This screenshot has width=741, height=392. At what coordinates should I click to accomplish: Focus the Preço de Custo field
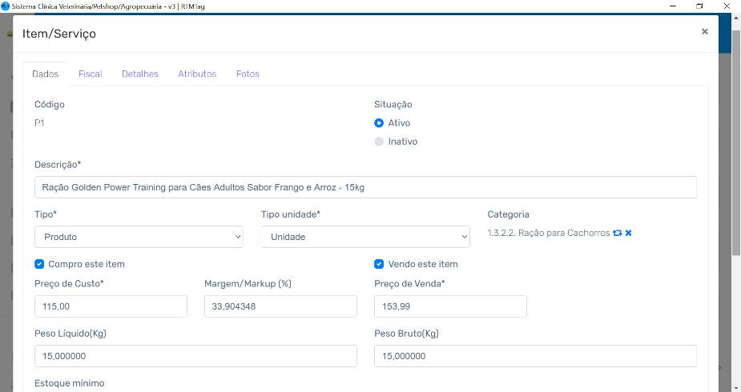click(x=111, y=306)
